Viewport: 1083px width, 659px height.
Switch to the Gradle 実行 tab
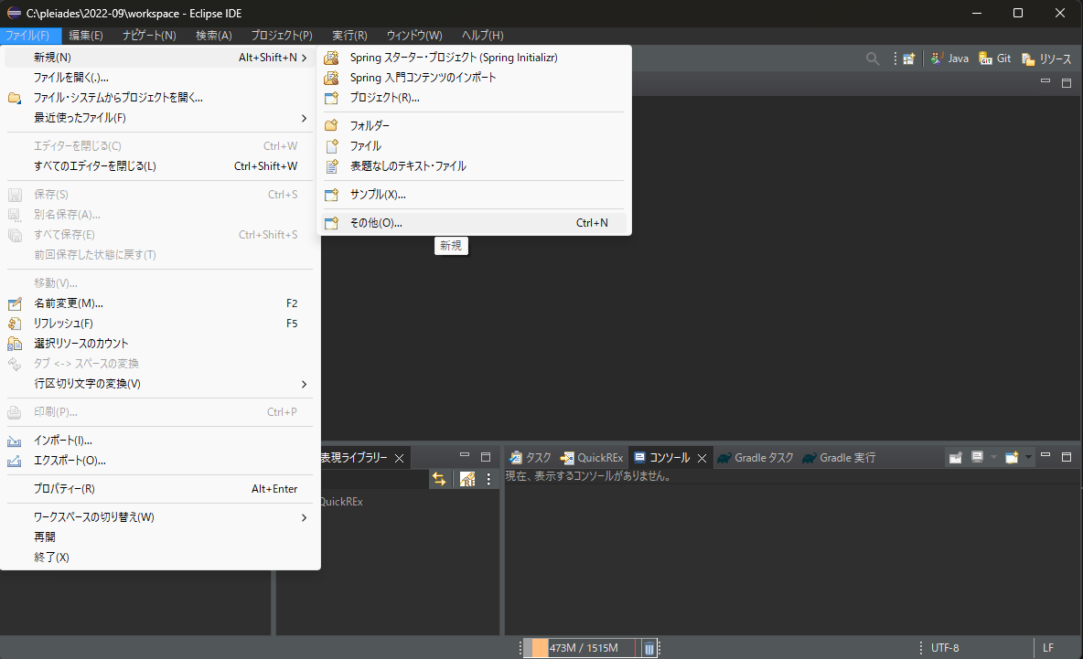click(x=839, y=458)
